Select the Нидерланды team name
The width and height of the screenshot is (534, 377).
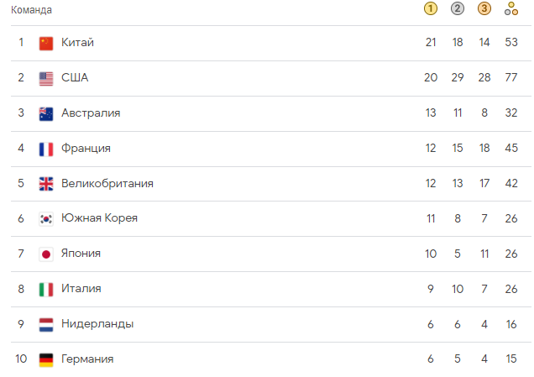coord(97,324)
